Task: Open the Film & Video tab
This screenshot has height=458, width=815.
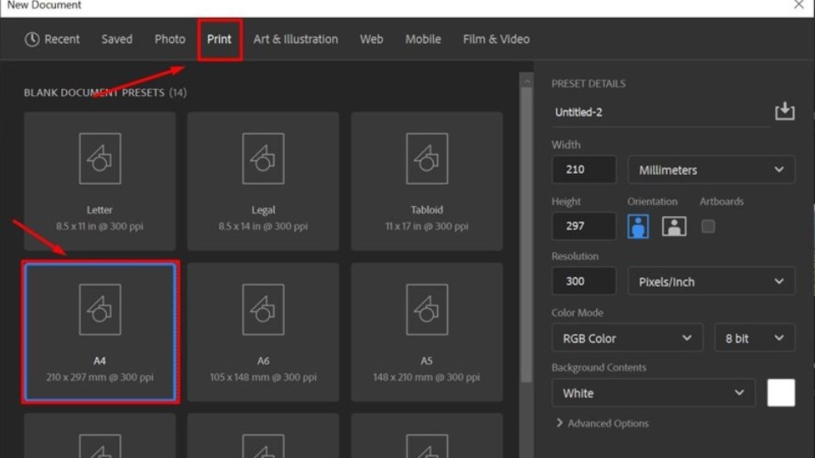Action: 497,39
